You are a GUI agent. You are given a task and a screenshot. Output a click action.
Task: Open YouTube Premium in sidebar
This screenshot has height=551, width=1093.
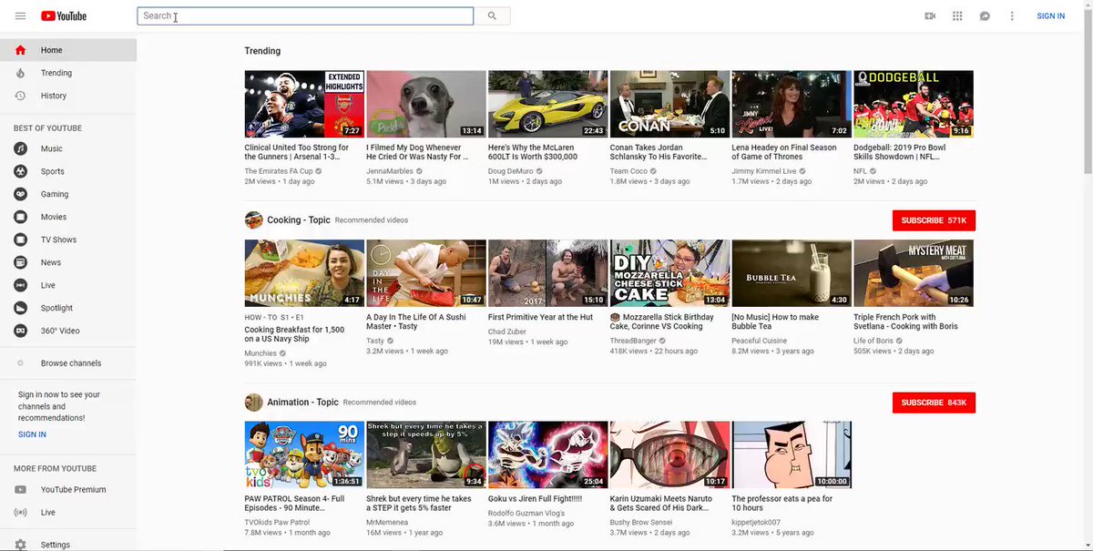(x=68, y=490)
